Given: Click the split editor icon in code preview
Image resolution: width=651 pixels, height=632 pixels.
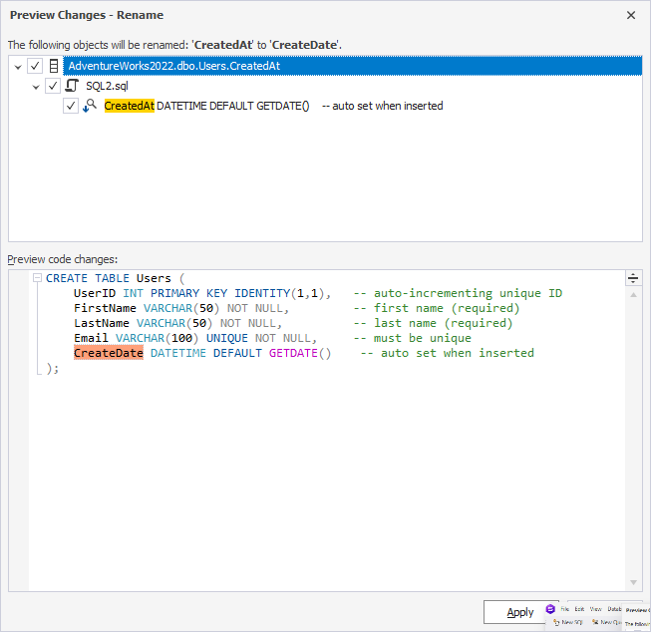Looking at the screenshot, I should 632,278.
